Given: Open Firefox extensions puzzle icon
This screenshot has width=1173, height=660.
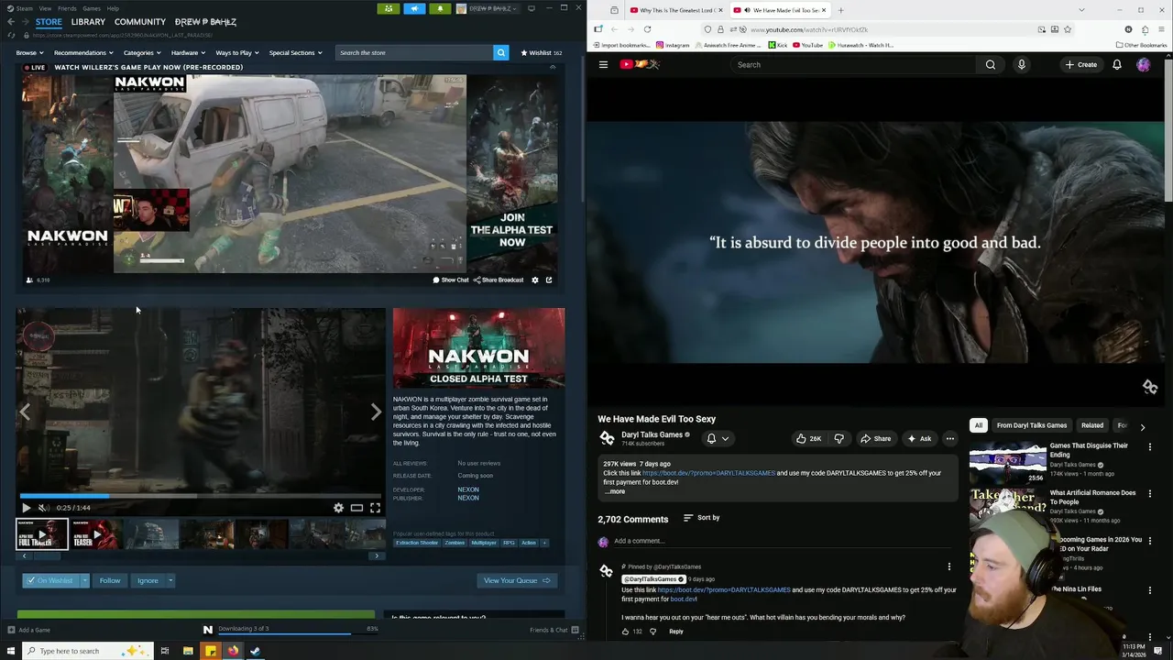Looking at the screenshot, I should [1145, 29].
